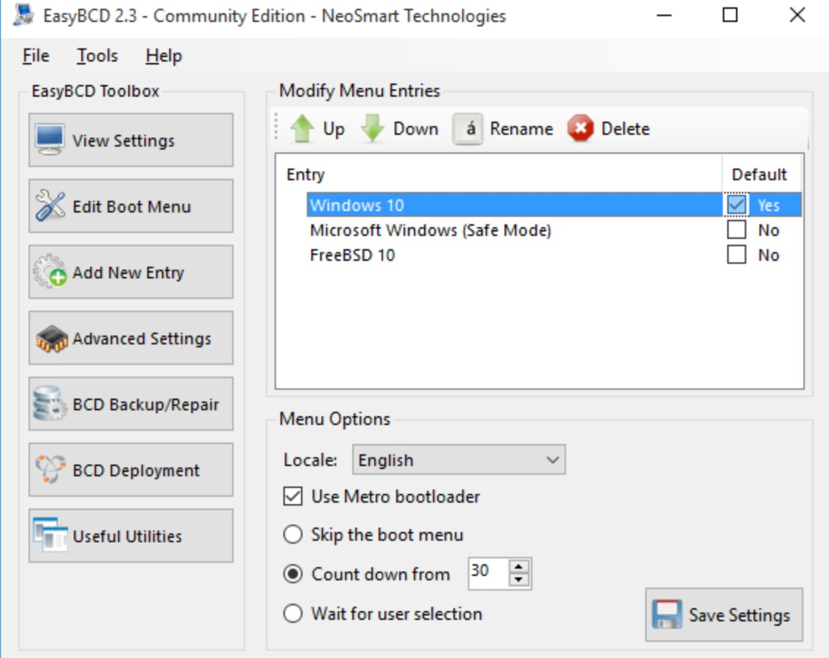Close the EasyBCD window
This screenshot has width=829, height=658.
pyautogui.click(x=798, y=15)
